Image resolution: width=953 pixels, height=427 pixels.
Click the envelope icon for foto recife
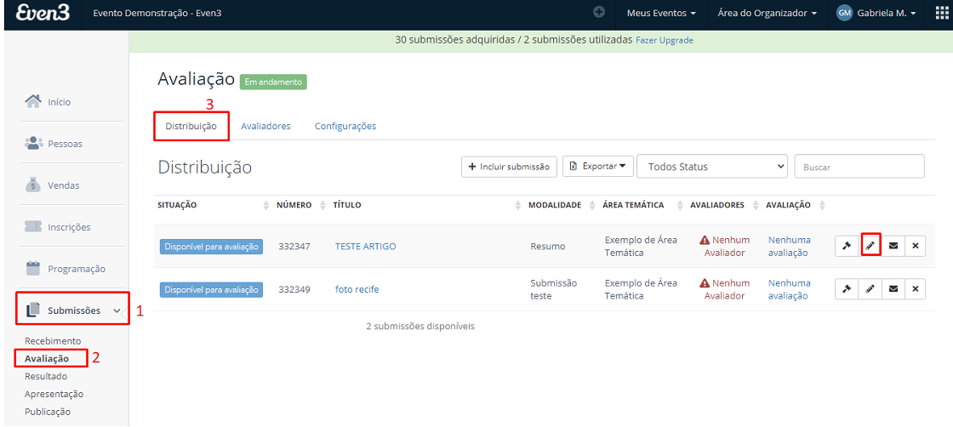[x=893, y=289]
